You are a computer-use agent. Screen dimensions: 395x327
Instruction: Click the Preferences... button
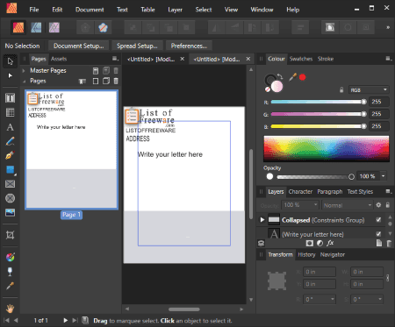[189, 46]
